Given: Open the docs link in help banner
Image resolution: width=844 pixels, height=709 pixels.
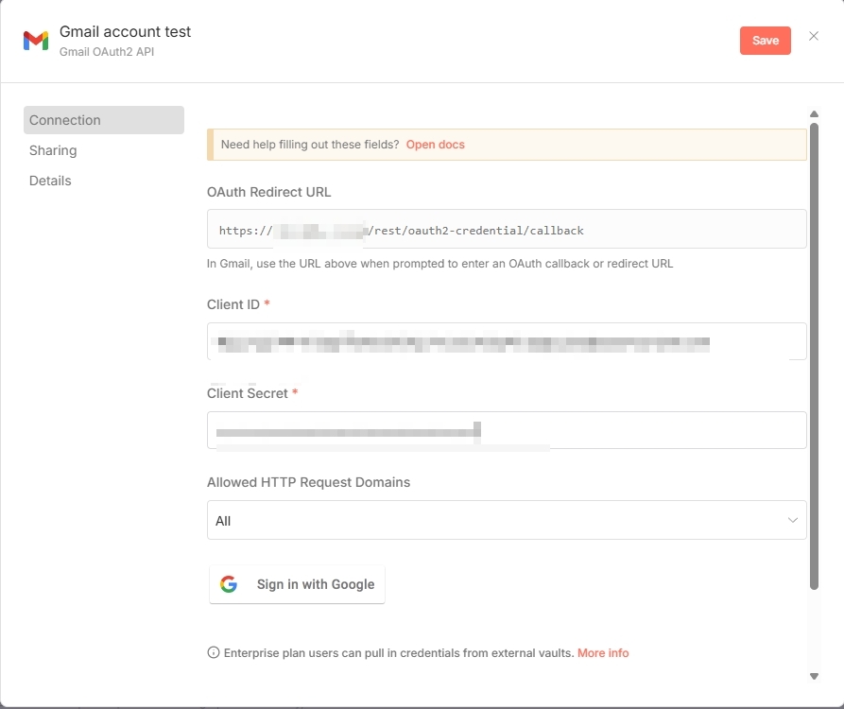Looking at the screenshot, I should point(435,145).
